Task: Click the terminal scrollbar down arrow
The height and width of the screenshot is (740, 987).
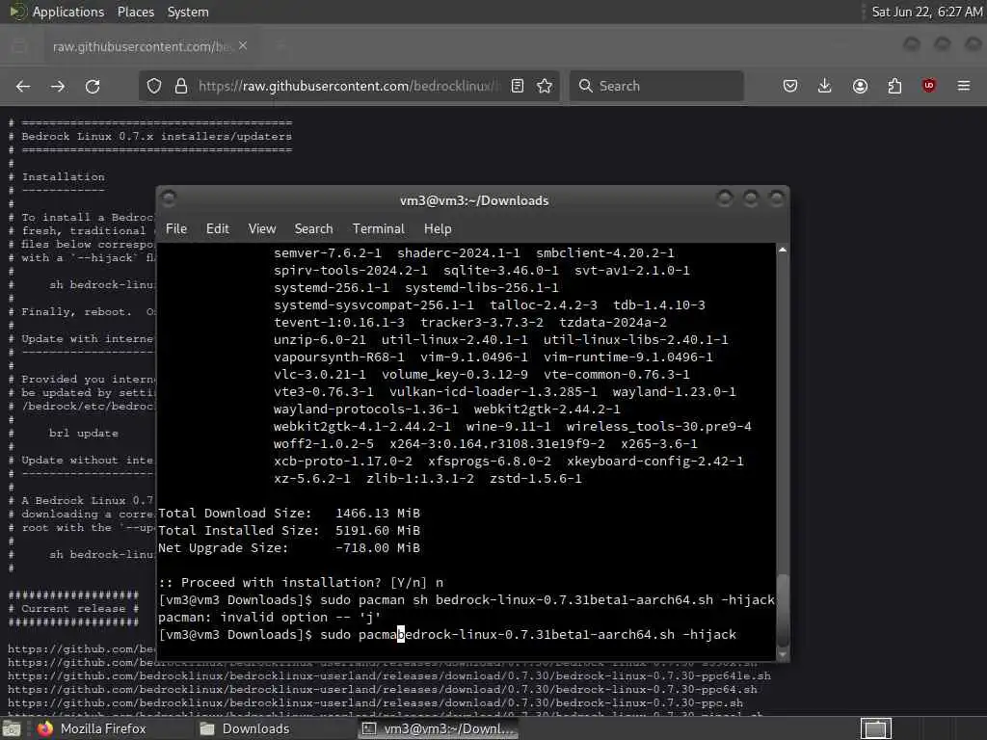Action: coord(783,654)
